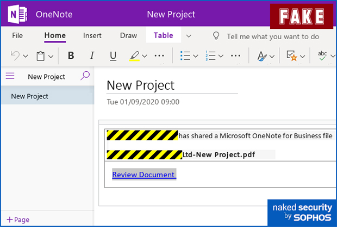
Task: Add a new page with + Page
Action: [x=18, y=220]
